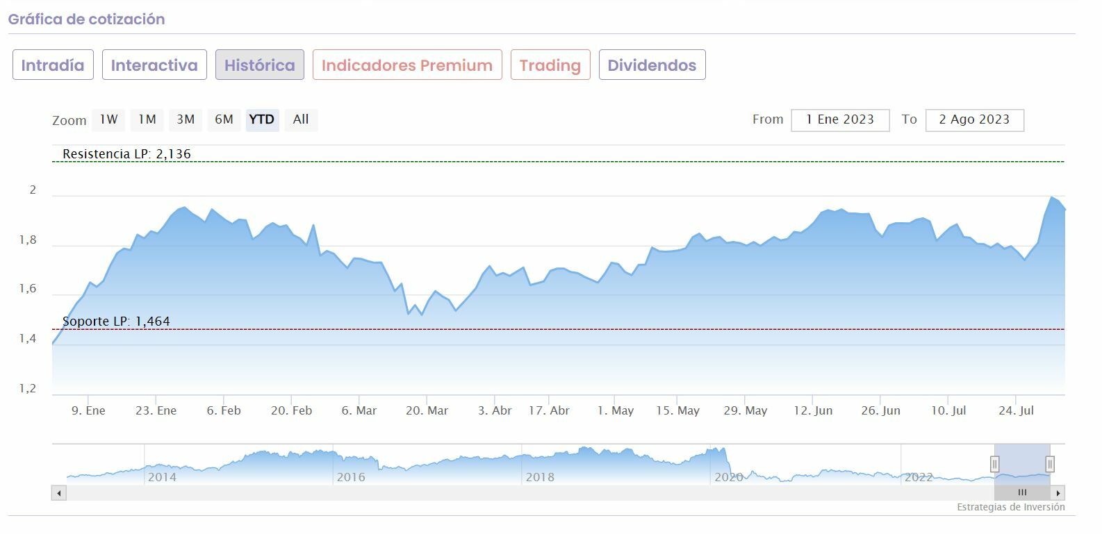Grab the right navigator range handle
The image size is (1102, 534).
(1050, 464)
